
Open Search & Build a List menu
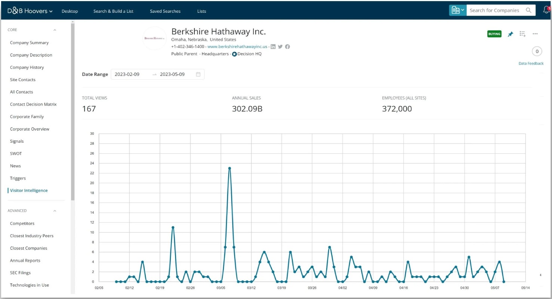(x=113, y=11)
